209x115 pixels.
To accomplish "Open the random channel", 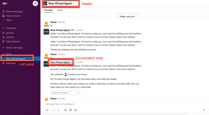I will click(10, 37).
